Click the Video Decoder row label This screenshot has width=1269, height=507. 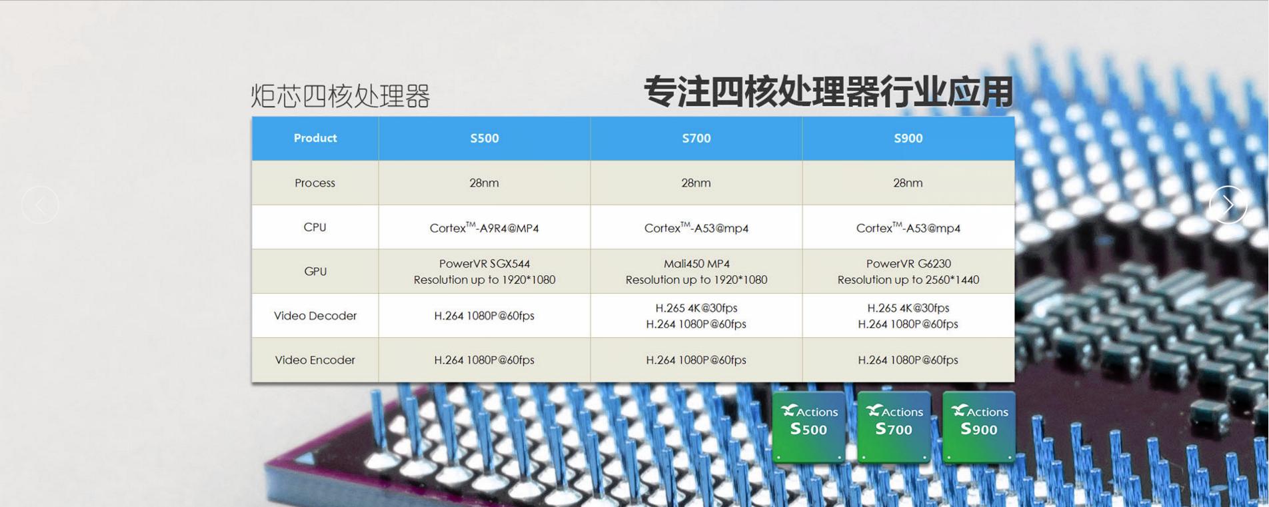pos(315,316)
